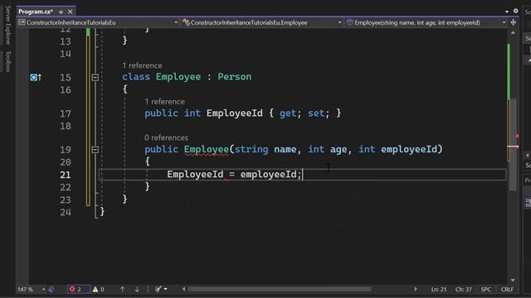The height and width of the screenshot is (298, 531).
Task: Go to previous issue with up arrow
Action: 122,289
